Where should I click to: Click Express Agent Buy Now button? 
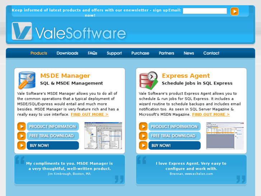174,145
